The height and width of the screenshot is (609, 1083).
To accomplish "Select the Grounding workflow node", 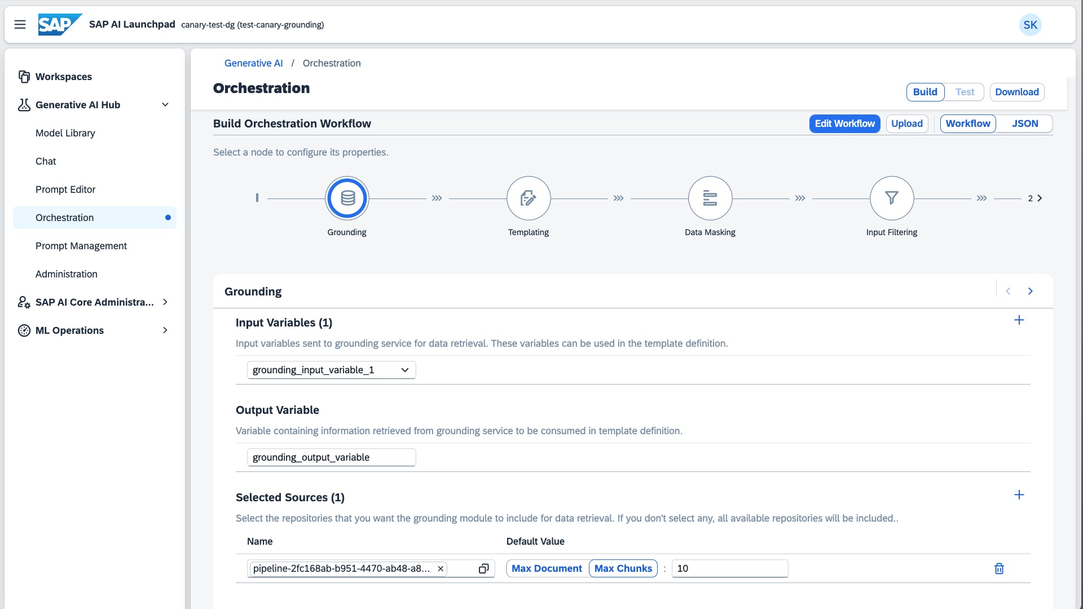I will click(347, 198).
